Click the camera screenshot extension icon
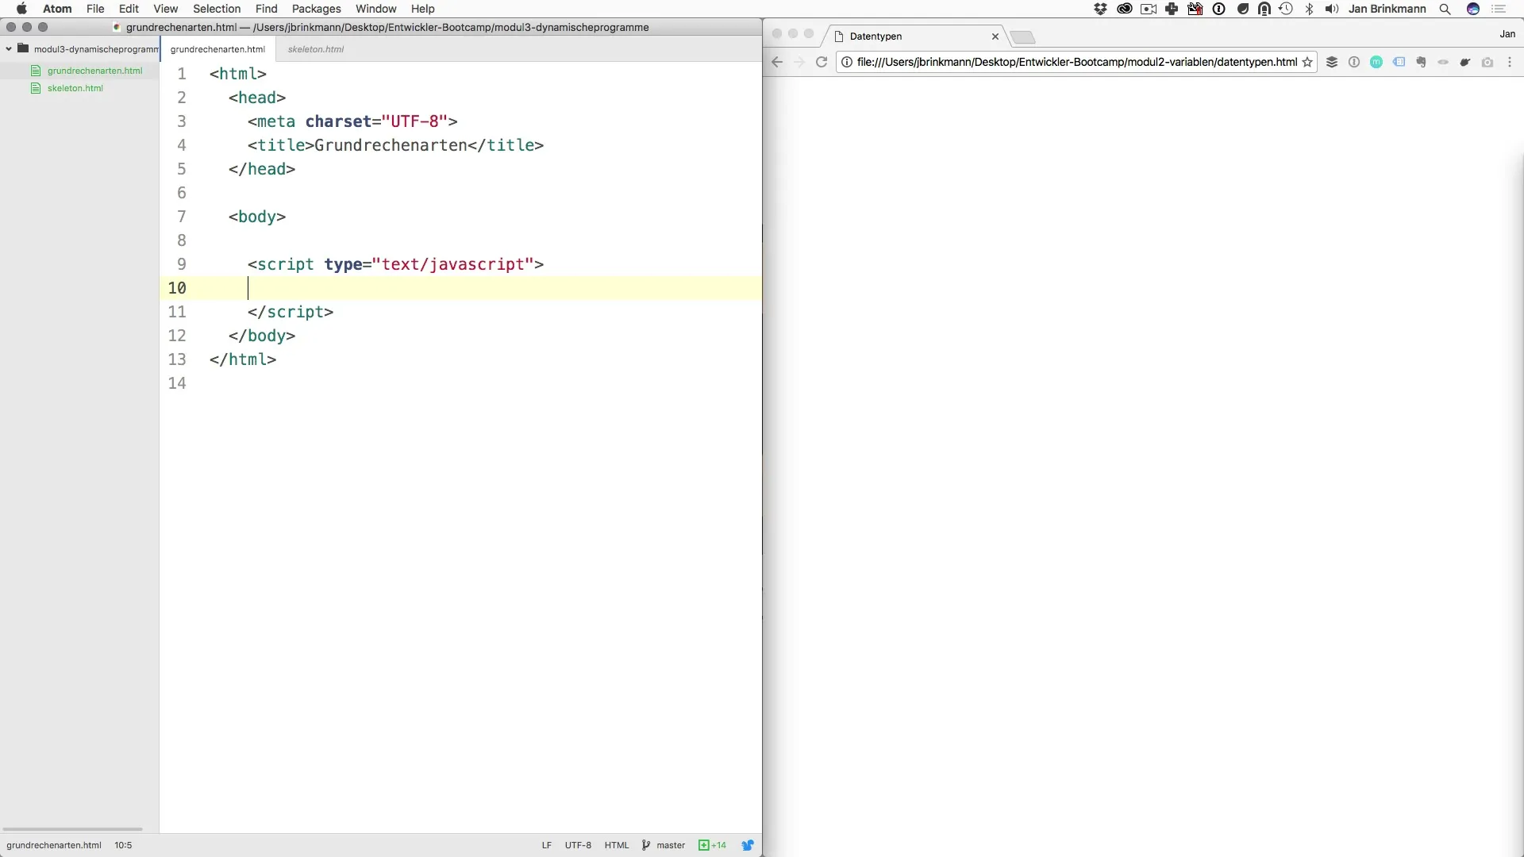This screenshot has height=857, width=1524. tap(1487, 62)
